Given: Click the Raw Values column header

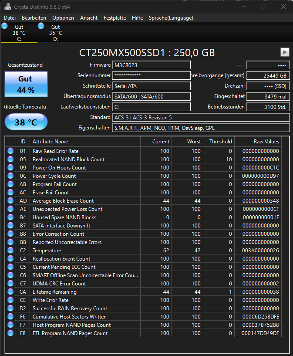Looking at the screenshot, I should (258, 142).
